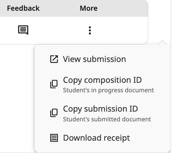This screenshot has height=153, width=172.
Task: Select the View submission menu entry
Action: (x=102, y=59)
